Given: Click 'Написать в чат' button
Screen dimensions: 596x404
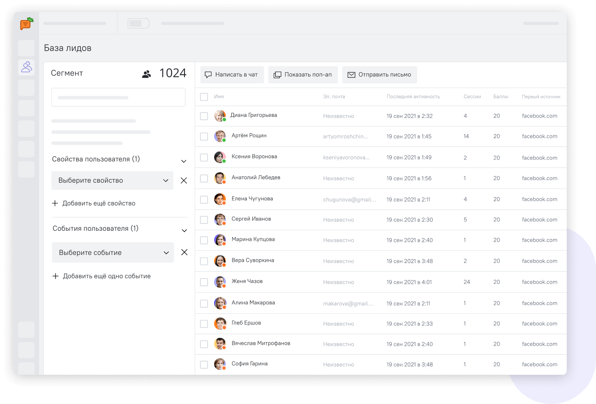Looking at the screenshot, I should coord(232,75).
